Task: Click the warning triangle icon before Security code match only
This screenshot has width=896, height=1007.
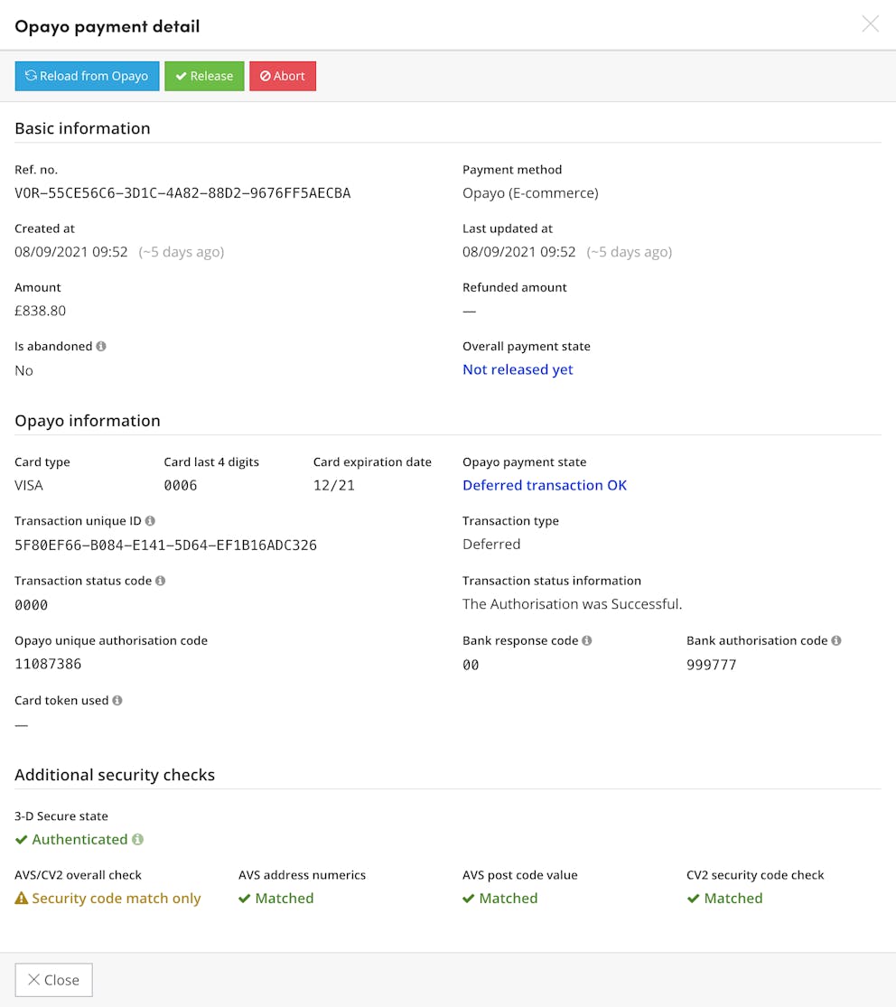Action: pos(21,898)
